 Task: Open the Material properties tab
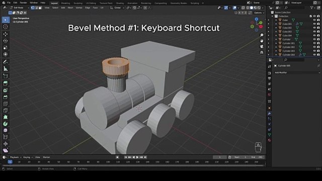[x=270, y=140]
